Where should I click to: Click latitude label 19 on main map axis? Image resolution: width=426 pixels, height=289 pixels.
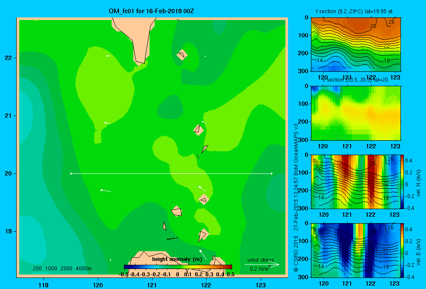(9, 231)
